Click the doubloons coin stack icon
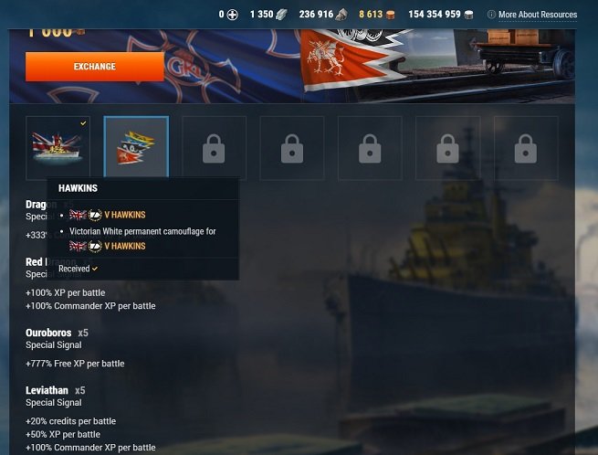 click(390, 15)
